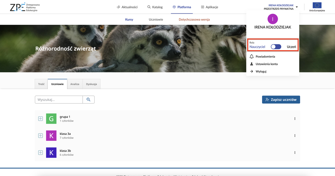Screen dimensions: 335x176
Task: Expand the klasa 3b group
Action: [x=40, y=153]
